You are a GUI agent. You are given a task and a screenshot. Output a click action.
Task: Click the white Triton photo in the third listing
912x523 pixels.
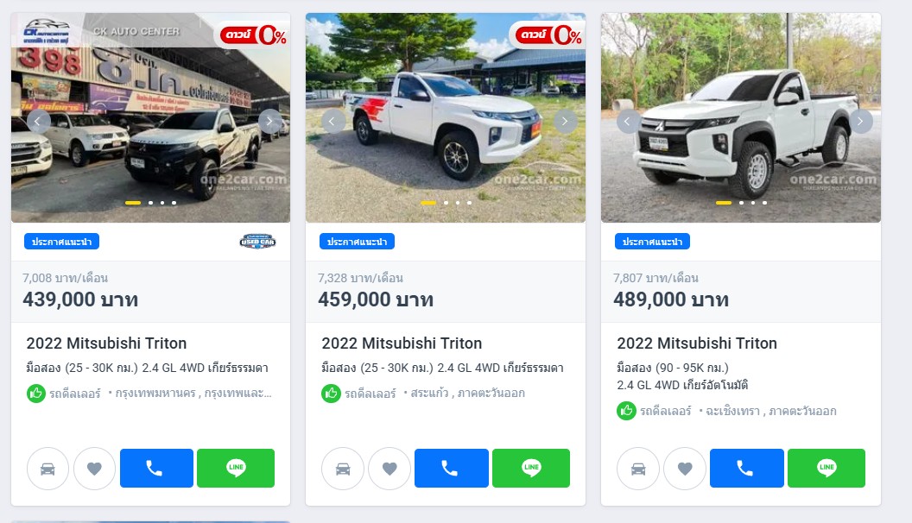tap(741, 118)
